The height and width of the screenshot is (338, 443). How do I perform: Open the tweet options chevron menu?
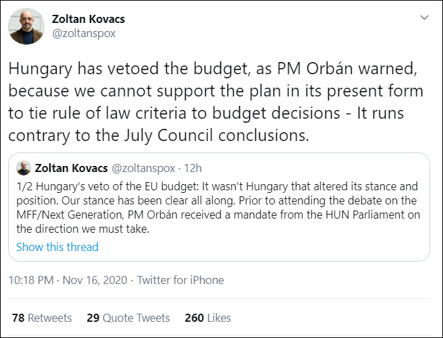coord(423,17)
